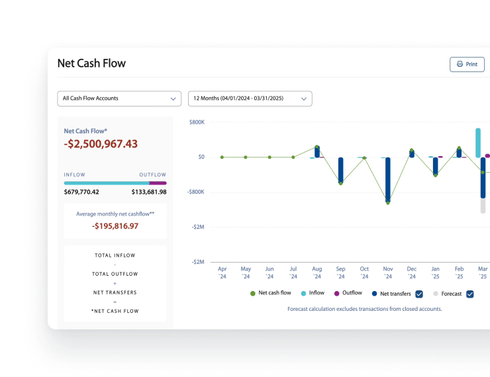Image resolution: width=490 pixels, height=377 pixels.
Task: Click the Sep '24 net transfers bar
Action: pos(340,170)
